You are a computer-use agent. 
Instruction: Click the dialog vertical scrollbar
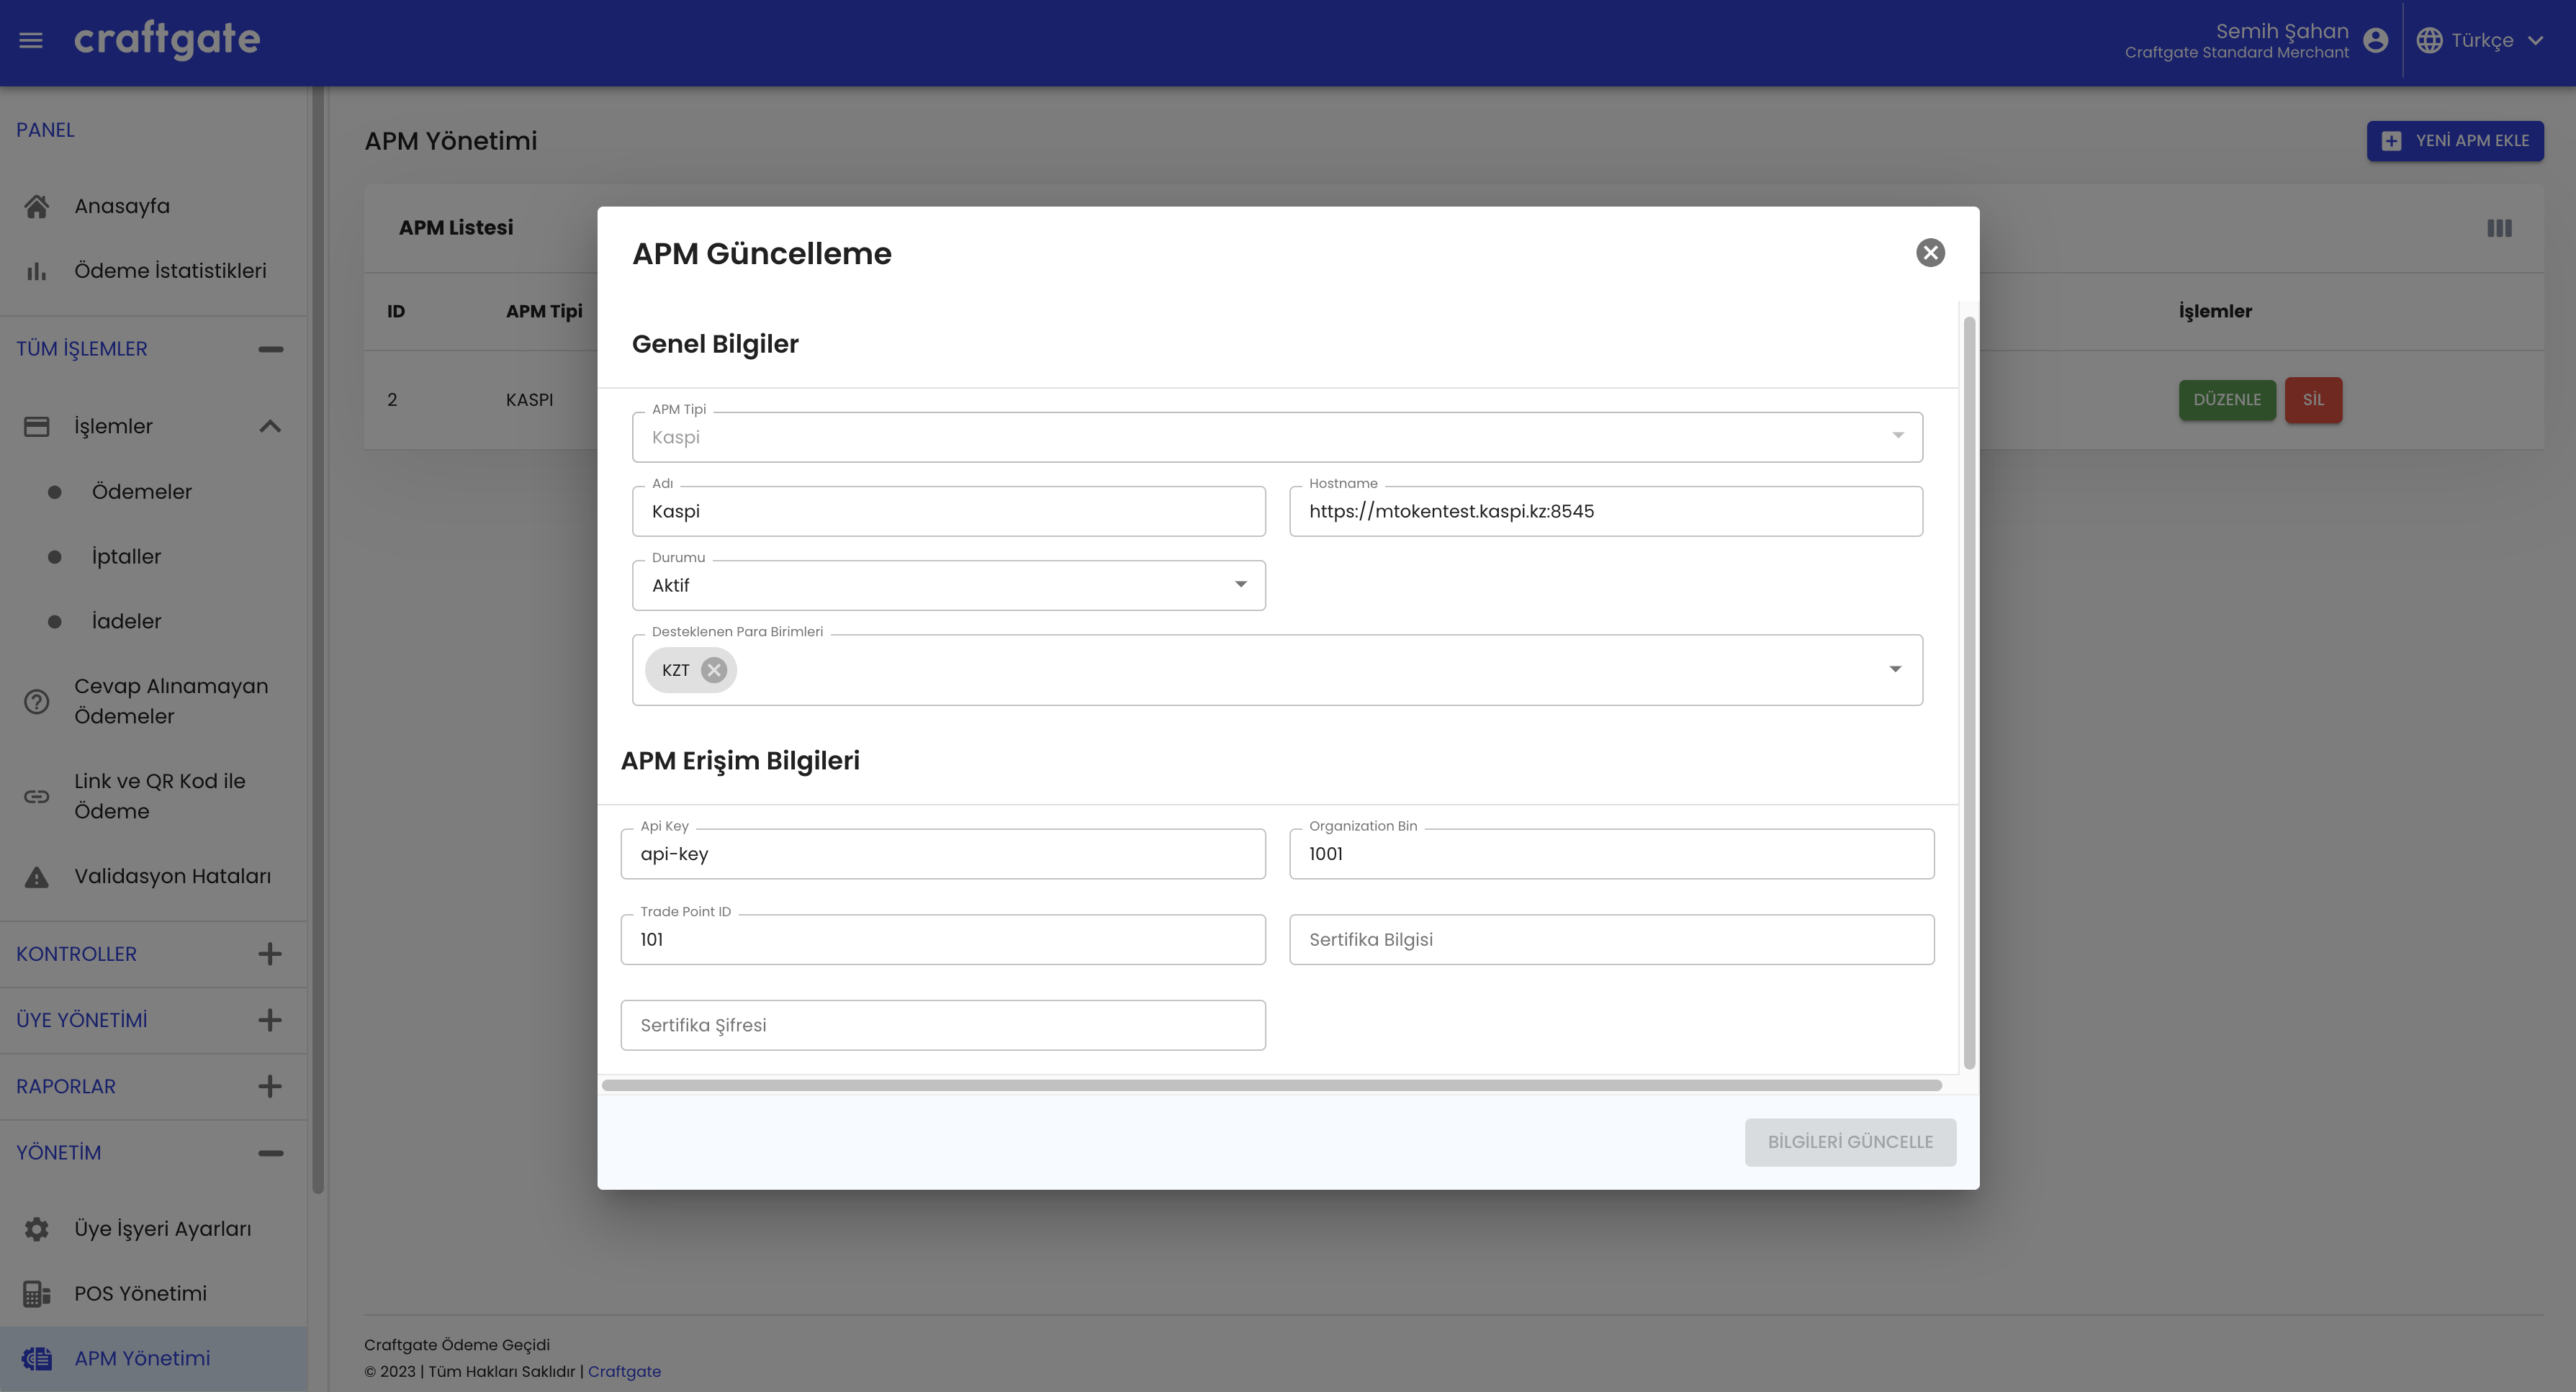point(1969,692)
